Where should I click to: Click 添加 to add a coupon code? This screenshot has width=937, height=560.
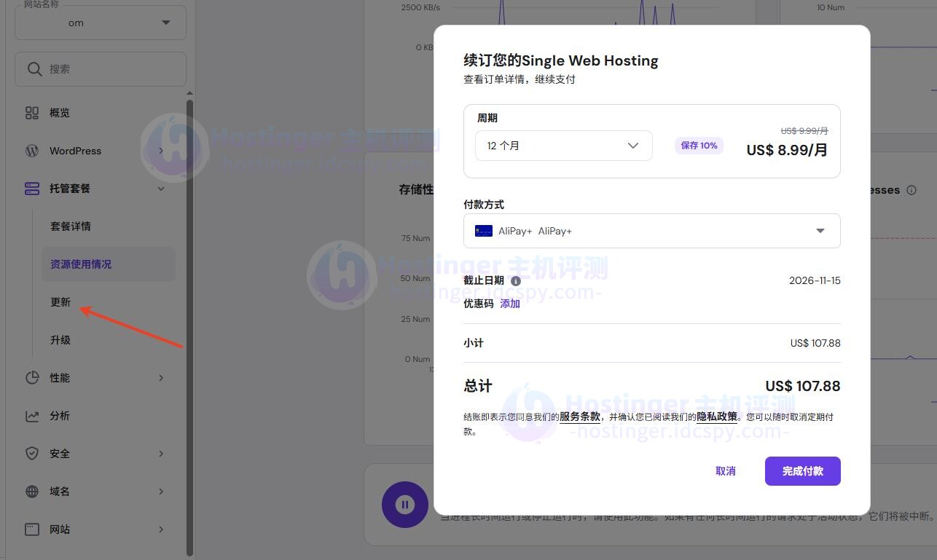click(510, 304)
